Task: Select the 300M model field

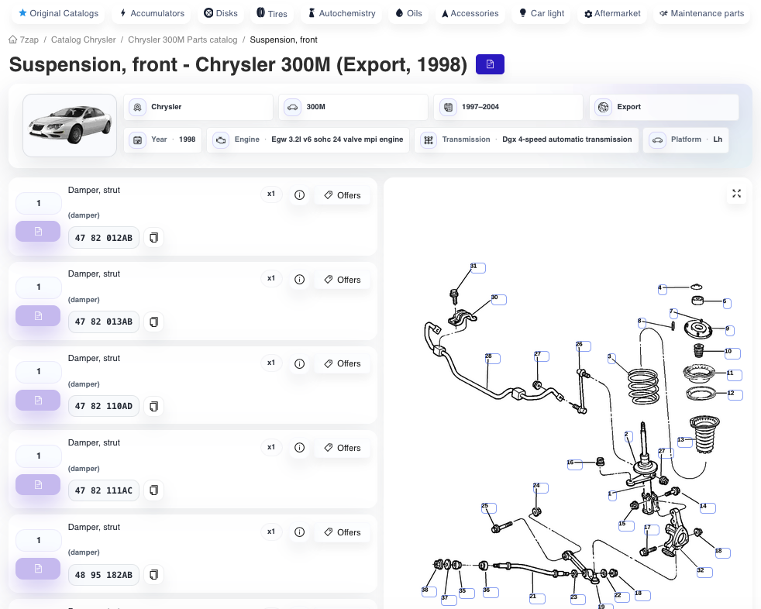Action: tap(353, 107)
